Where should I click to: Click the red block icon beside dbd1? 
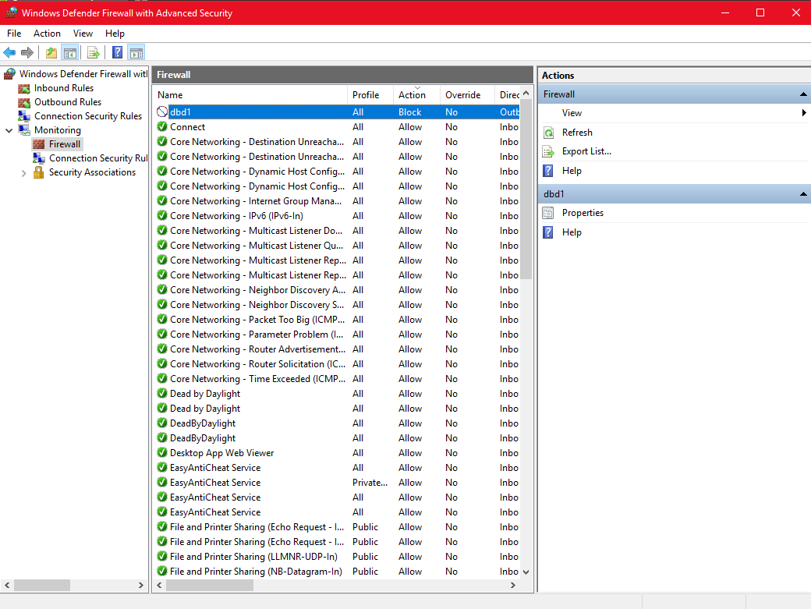pyautogui.click(x=162, y=112)
